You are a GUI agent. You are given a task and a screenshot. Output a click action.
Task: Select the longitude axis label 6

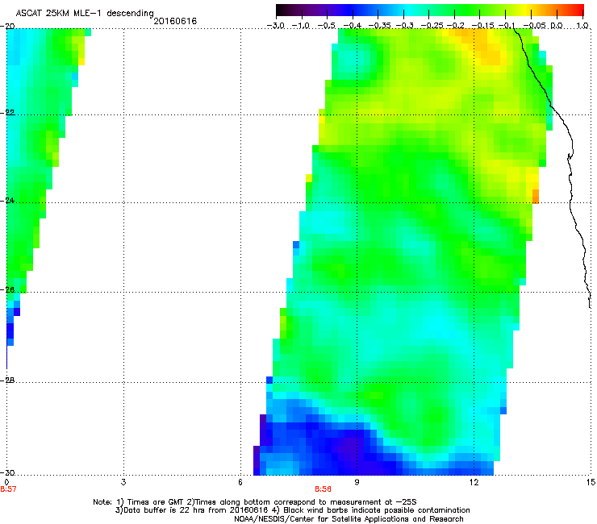tap(240, 482)
